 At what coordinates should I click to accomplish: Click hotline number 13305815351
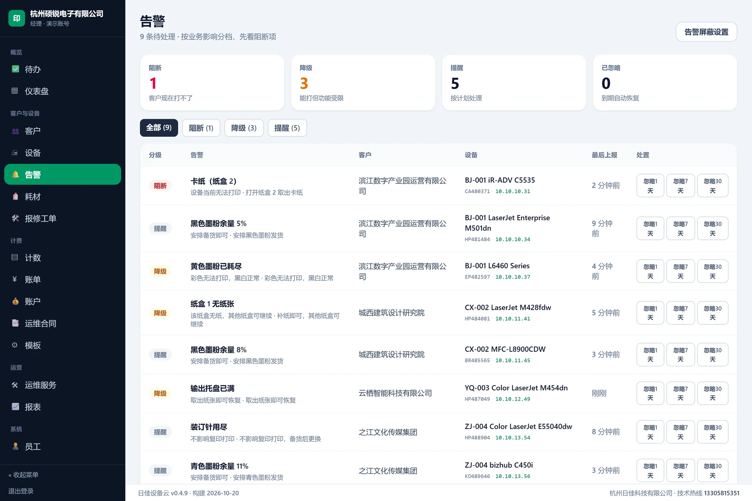(722, 493)
